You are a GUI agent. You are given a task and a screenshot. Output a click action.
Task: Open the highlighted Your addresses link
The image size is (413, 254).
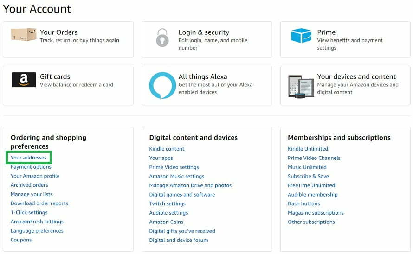[28, 158]
